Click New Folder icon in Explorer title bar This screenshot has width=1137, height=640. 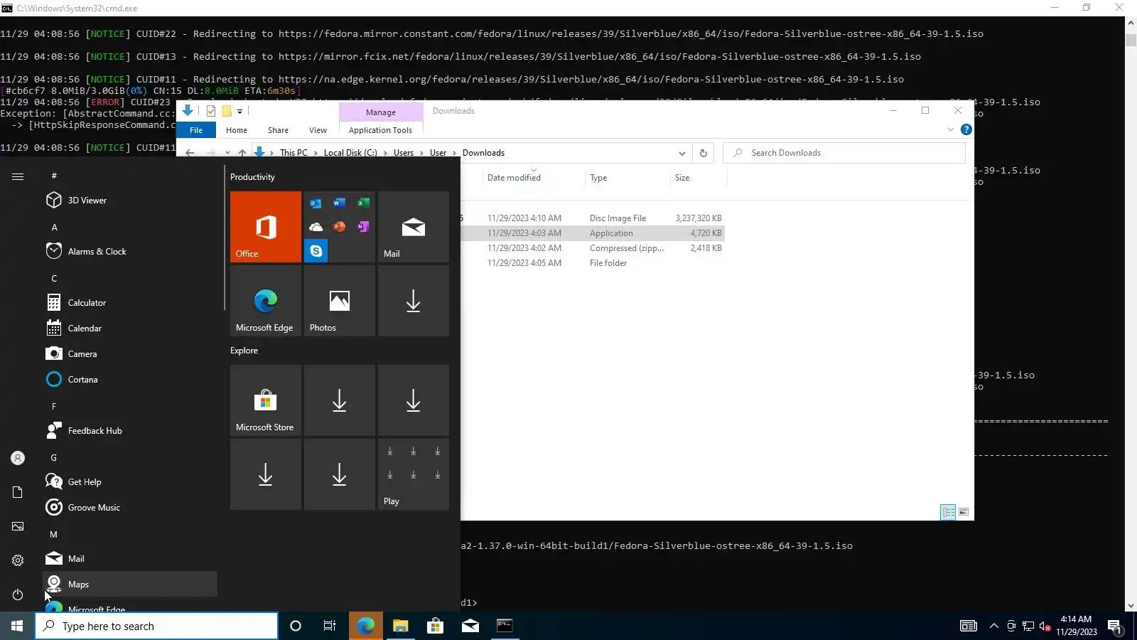(x=227, y=111)
